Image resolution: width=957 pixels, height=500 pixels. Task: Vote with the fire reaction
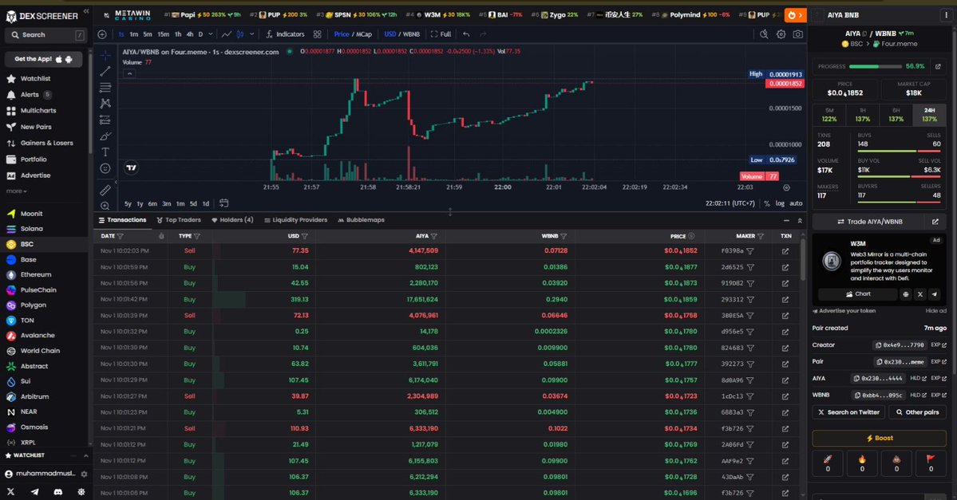862,463
